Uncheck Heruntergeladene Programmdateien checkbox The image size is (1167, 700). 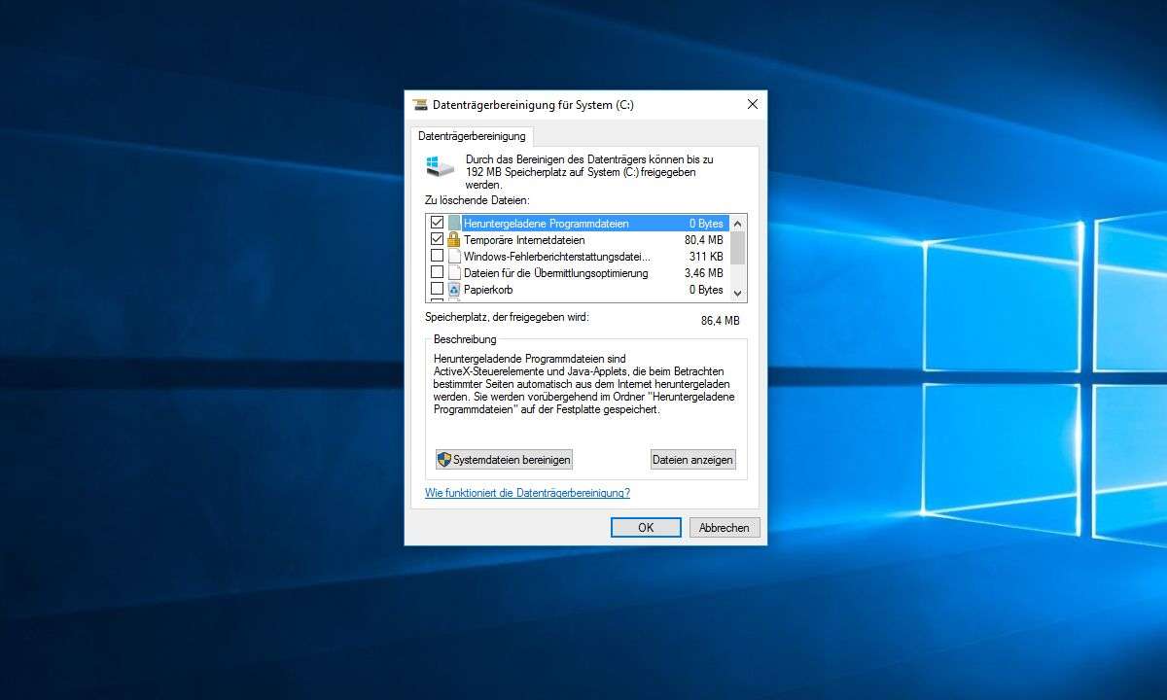[x=437, y=223]
